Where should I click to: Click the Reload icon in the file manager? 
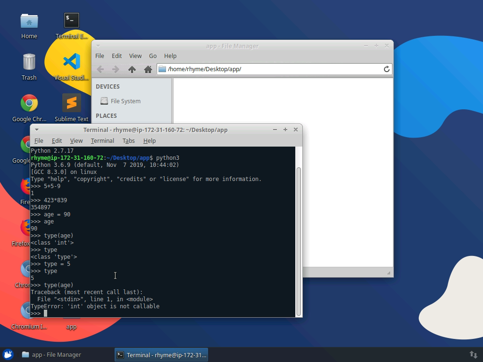pos(387,69)
